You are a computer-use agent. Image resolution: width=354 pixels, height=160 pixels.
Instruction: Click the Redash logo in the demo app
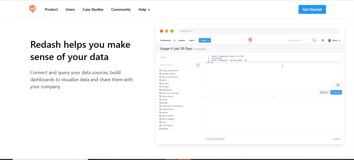[x=250, y=40]
